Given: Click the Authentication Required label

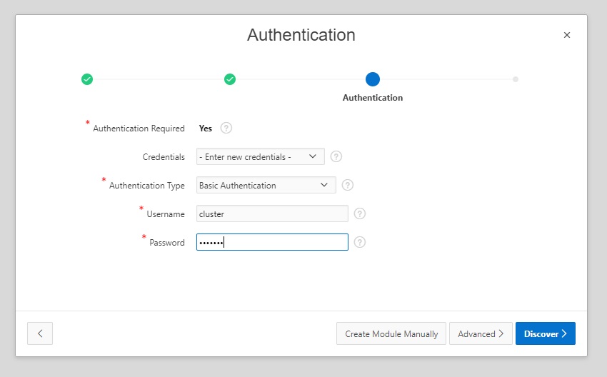Looking at the screenshot, I should [x=139, y=128].
